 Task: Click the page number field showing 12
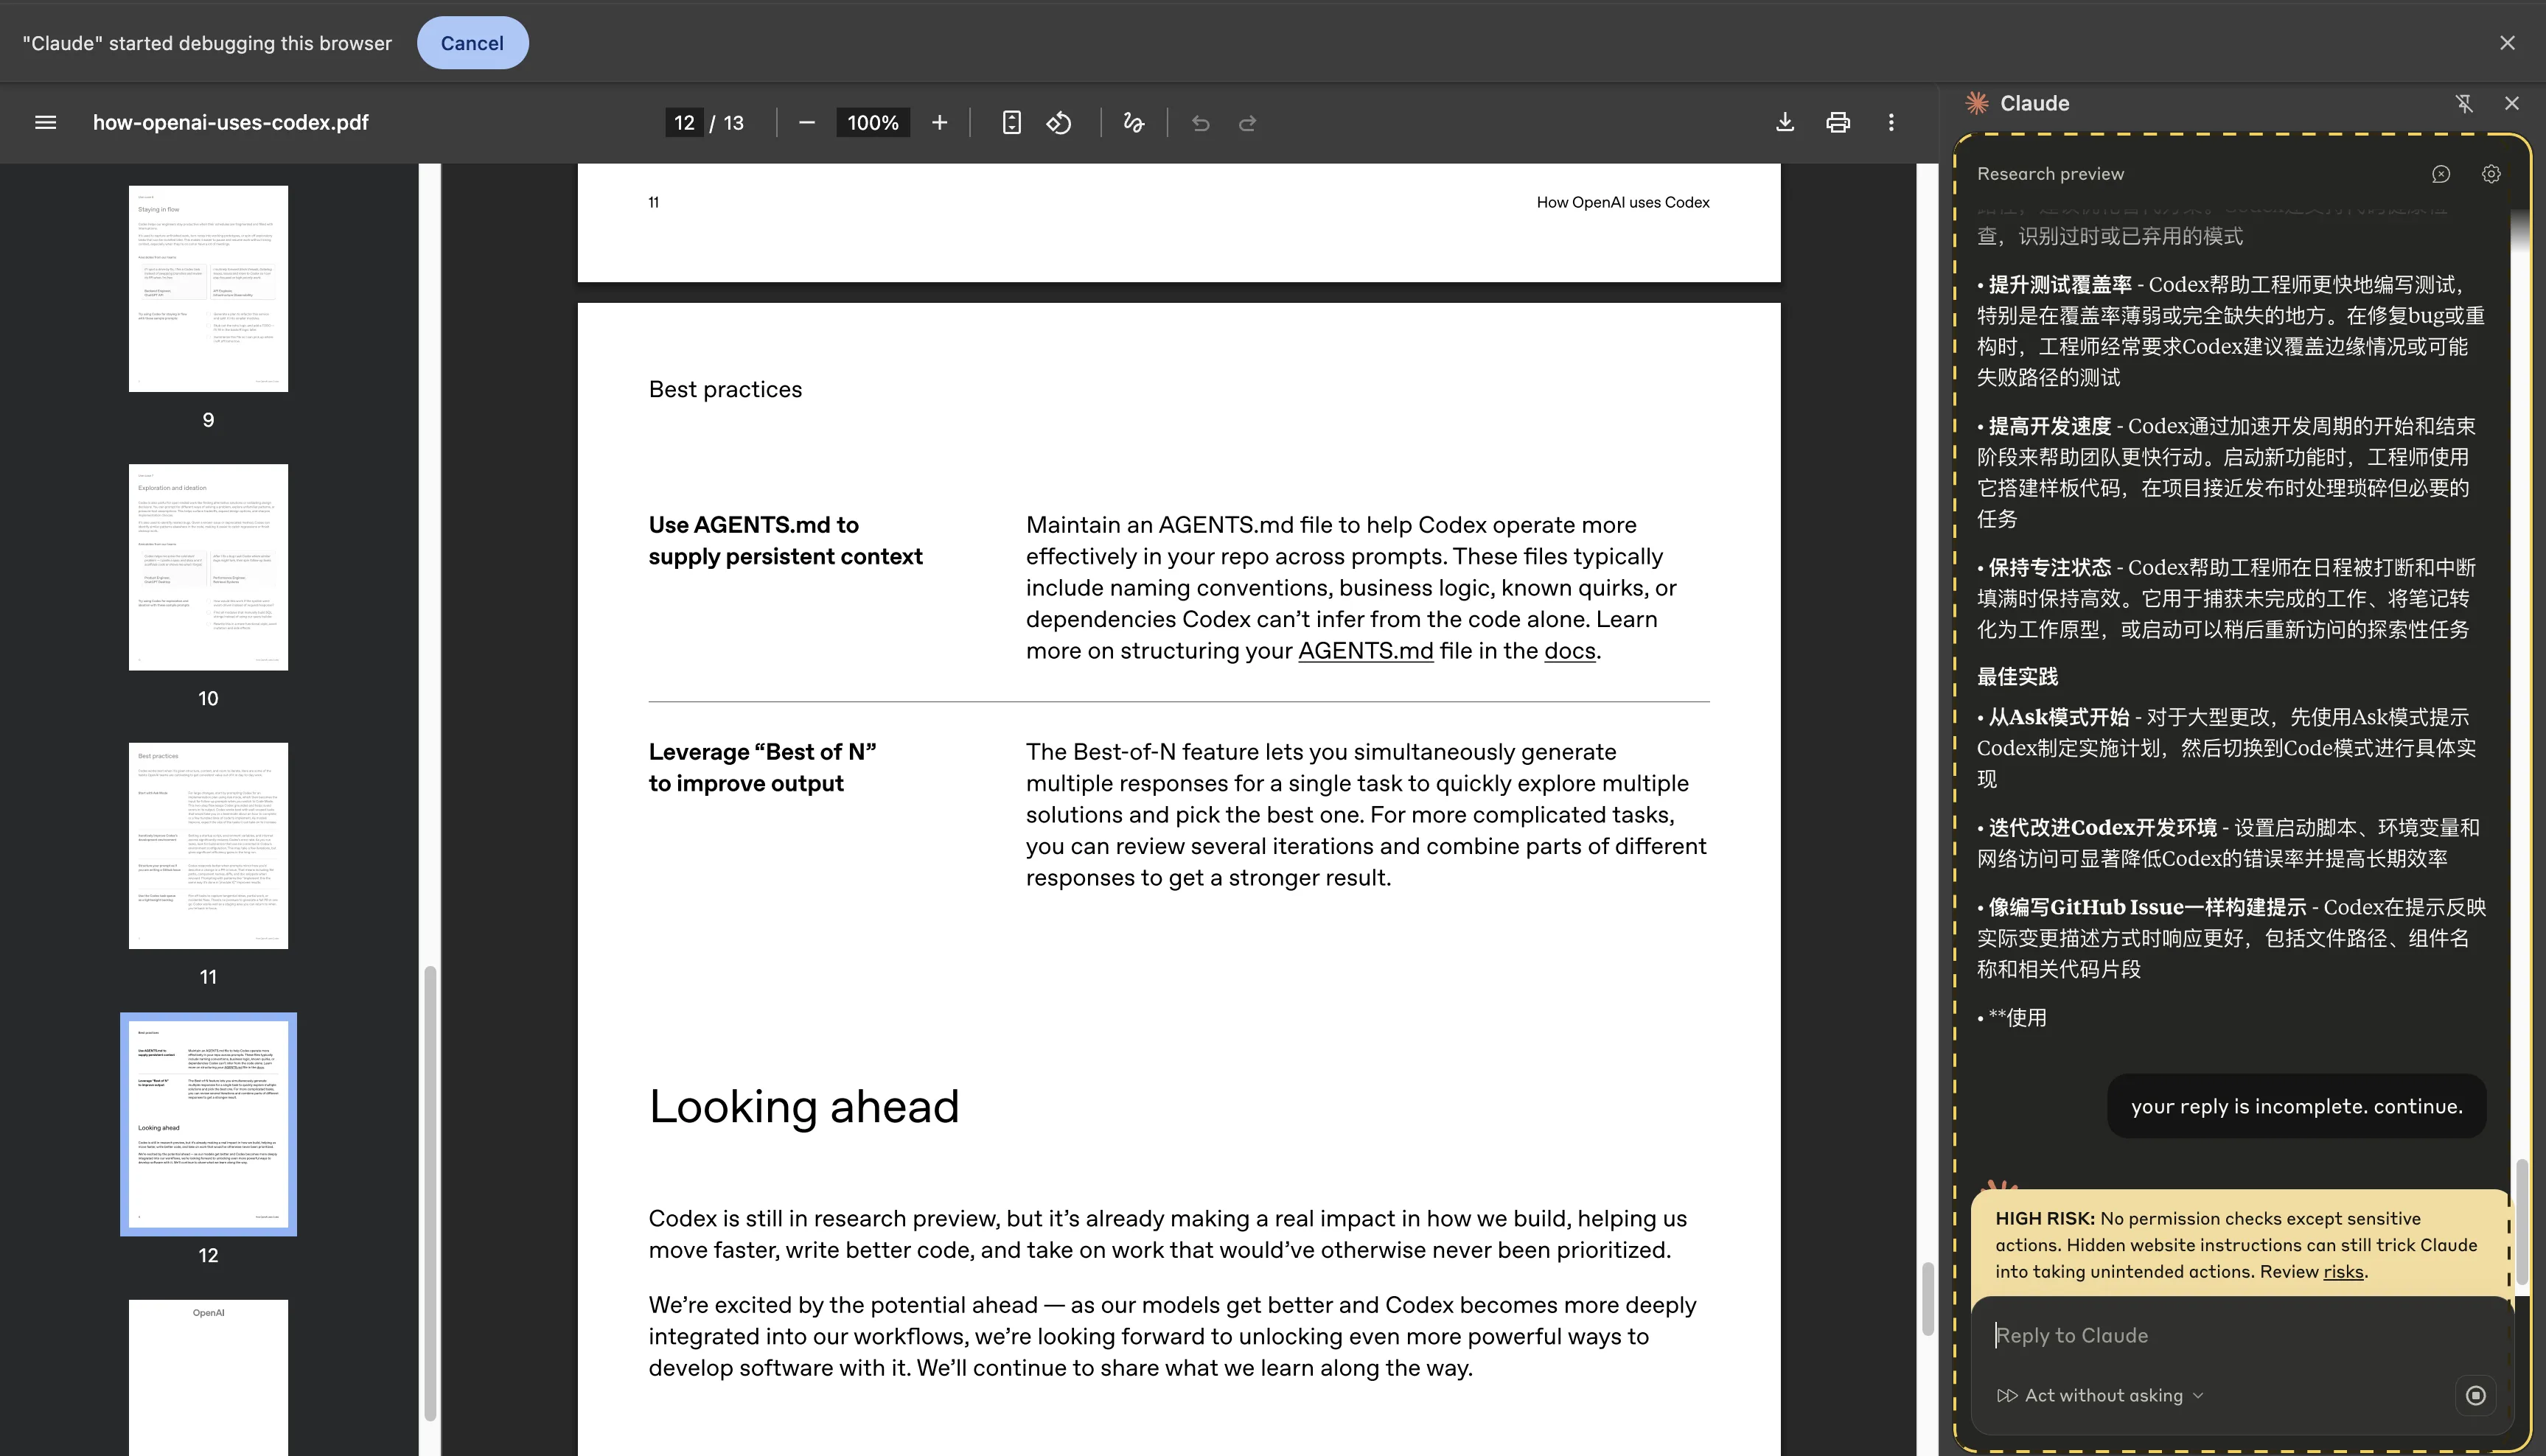(684, 122)
